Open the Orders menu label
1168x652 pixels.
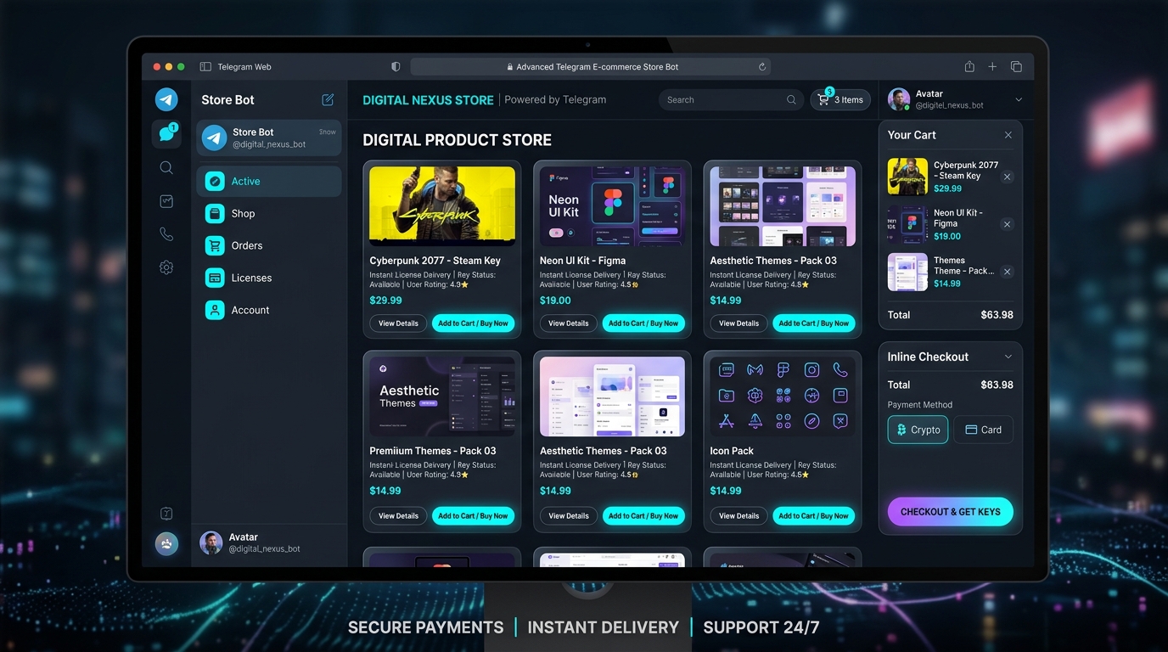click(247, 245)
